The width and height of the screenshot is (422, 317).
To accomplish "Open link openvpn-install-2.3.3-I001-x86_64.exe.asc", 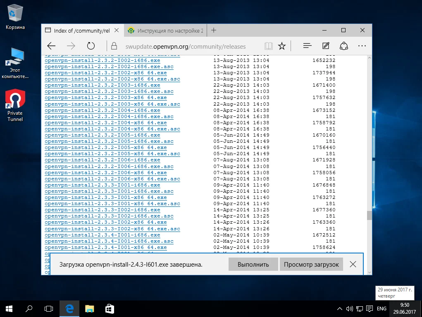I will pyautogui.click(x=112, y=204).
